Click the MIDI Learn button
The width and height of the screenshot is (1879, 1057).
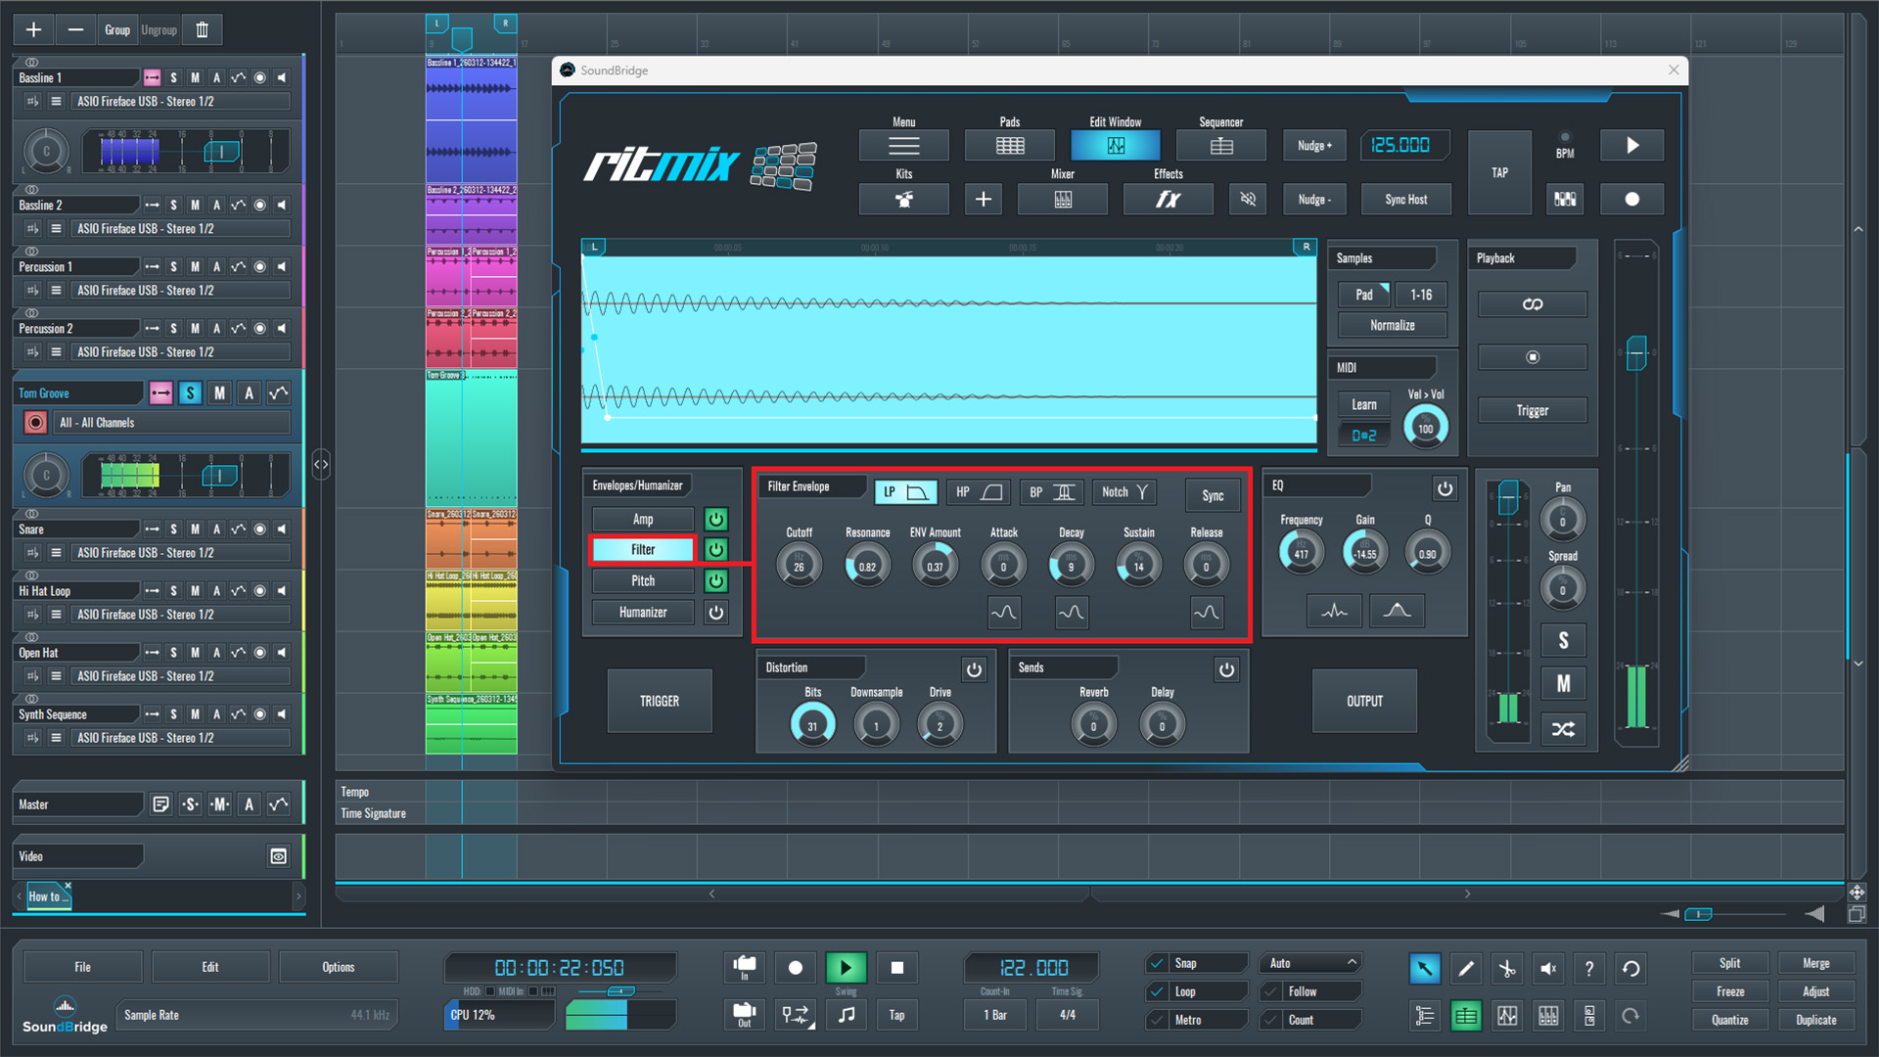pyautogui.click(x=1363, y=404)
